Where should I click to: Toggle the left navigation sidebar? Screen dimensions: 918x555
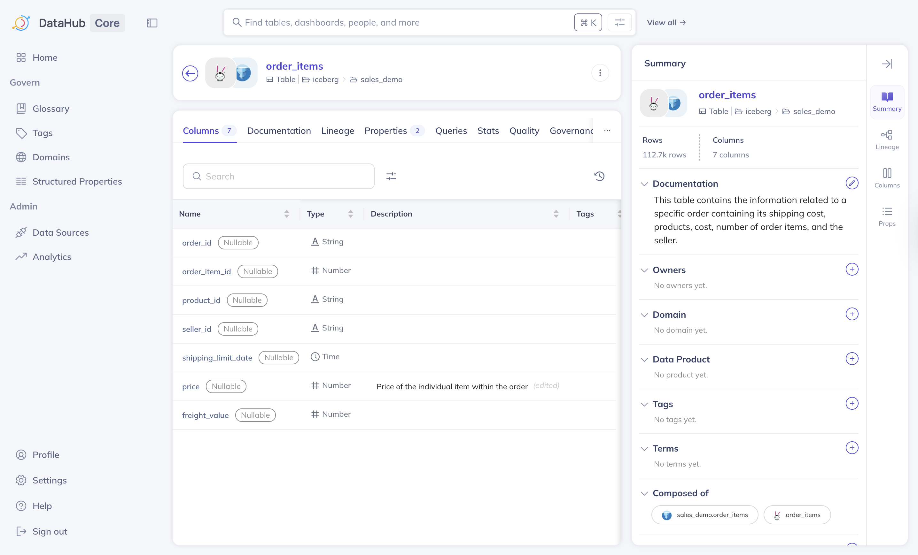point(152,23)
